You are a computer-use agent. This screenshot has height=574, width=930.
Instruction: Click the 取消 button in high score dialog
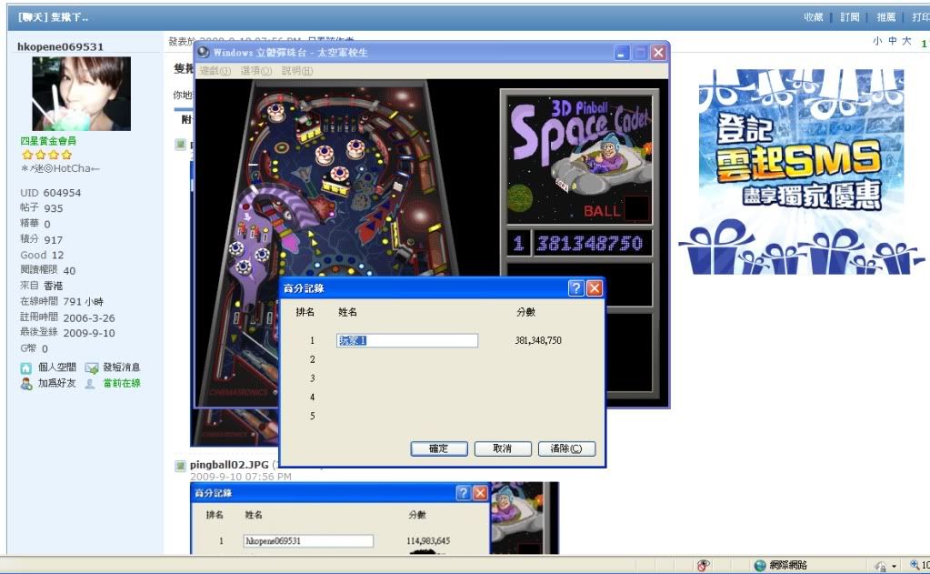click(x=503, y=448)
